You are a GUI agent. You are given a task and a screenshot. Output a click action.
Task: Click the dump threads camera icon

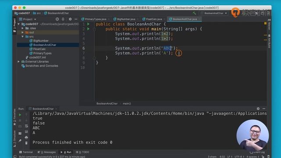pos(20,126)
